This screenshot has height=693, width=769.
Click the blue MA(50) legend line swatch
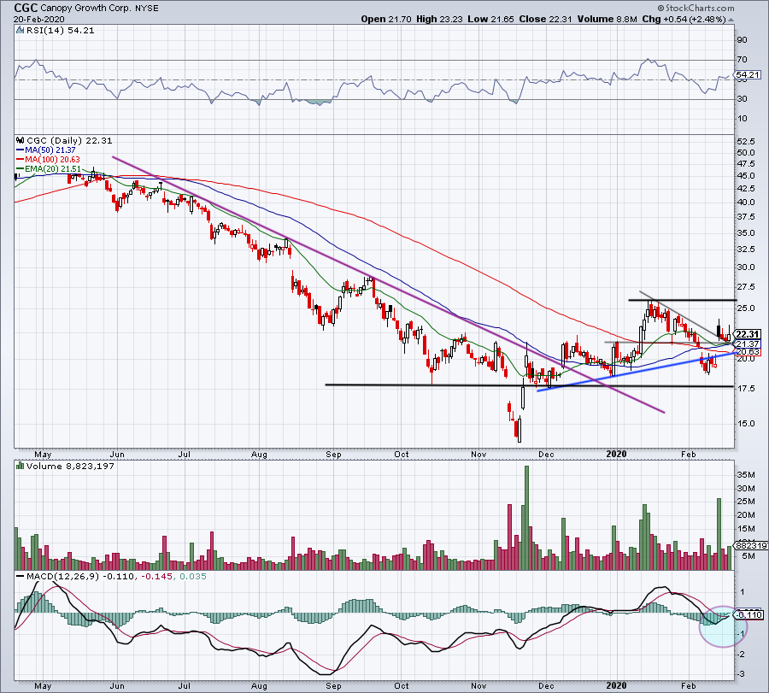tap(21, 150)
